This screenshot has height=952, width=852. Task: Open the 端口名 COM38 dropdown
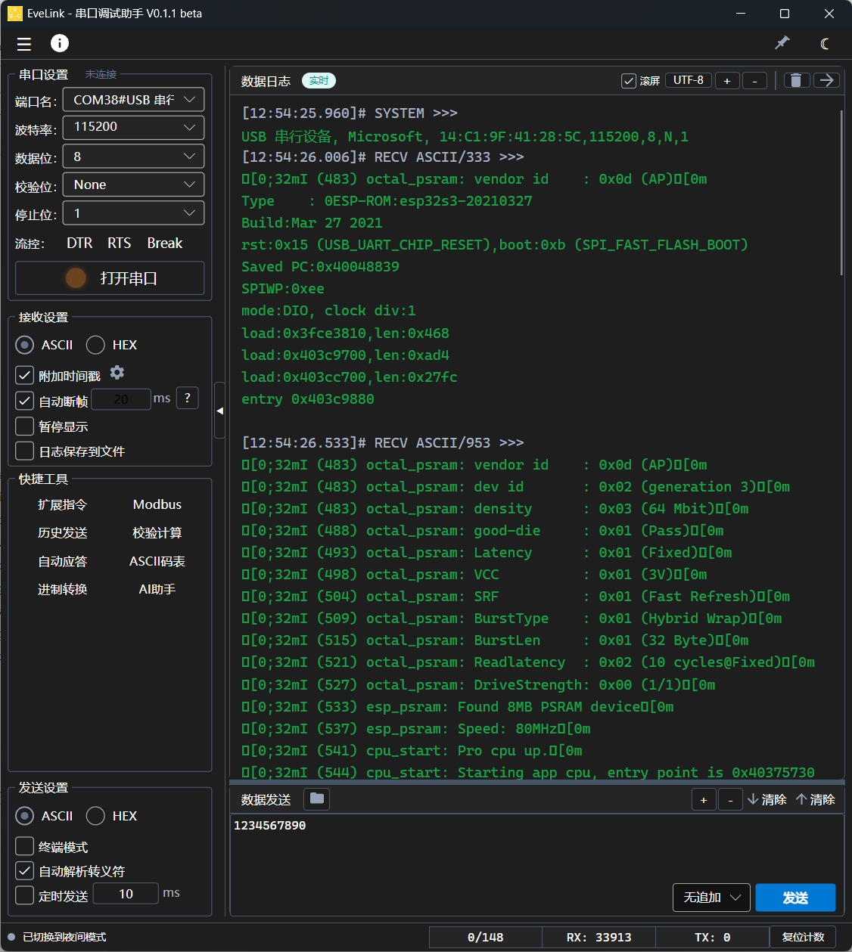[x=133, y=100]
